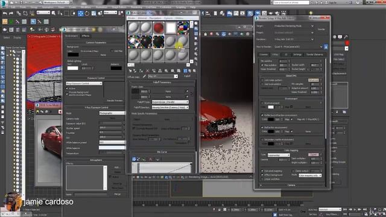Switch to the Effects tab in Environment dialog

pos(86,36)
